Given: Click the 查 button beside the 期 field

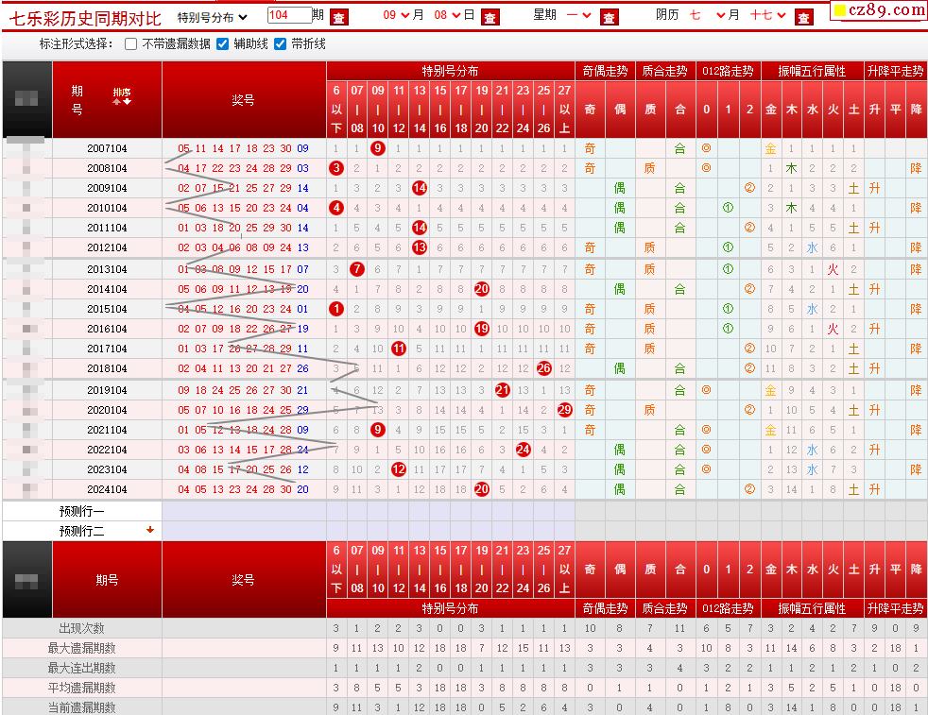Looking at the screenshot, I should tap(338, 18).
